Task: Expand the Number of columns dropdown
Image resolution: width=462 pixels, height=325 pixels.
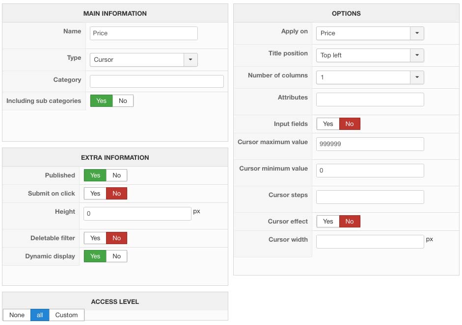Action: pyautogui.click(x=417, y=77)
